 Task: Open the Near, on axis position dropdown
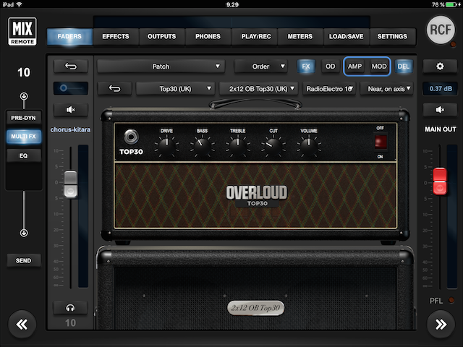coord(386,88)
